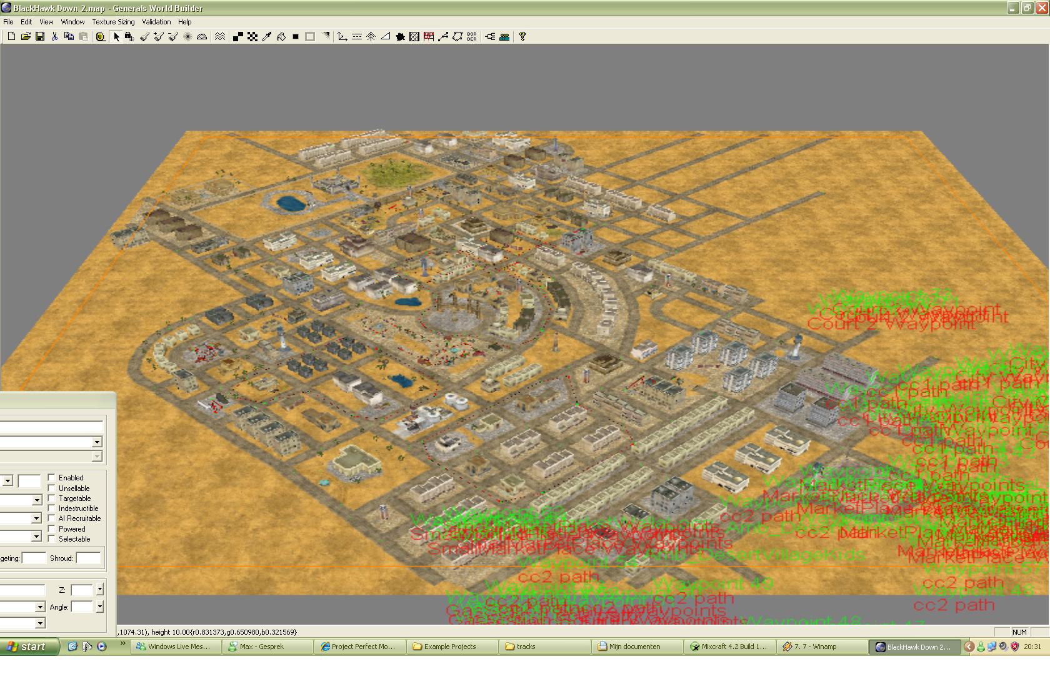Select the feather blend edge tool
The width and height of the screenshot is (1050, 689).
click(x=326, y=37)
